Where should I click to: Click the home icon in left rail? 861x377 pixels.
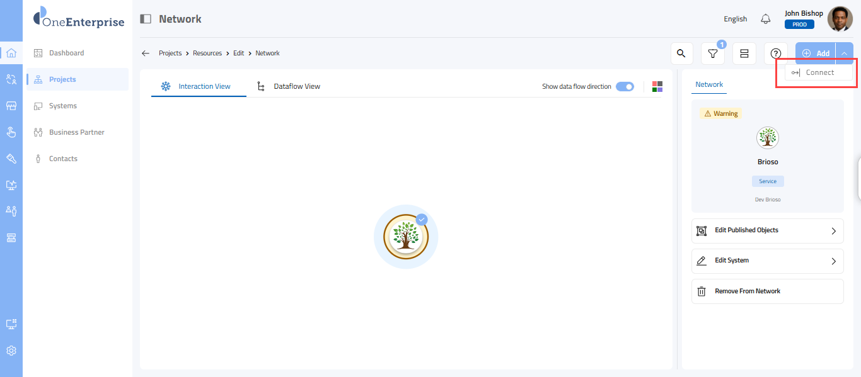[x=11, y=53]
